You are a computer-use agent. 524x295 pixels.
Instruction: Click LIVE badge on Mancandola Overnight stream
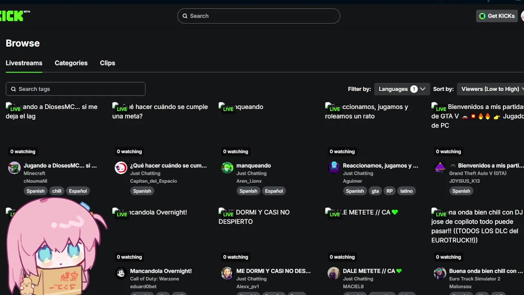coord(122,214)
